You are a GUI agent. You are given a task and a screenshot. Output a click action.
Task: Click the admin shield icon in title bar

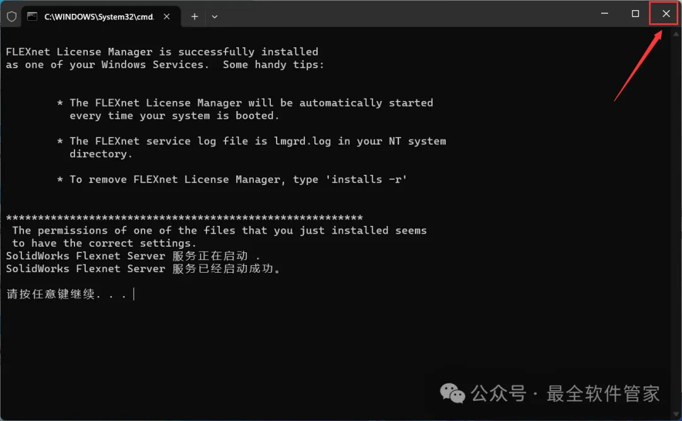(x=11, y=16)
